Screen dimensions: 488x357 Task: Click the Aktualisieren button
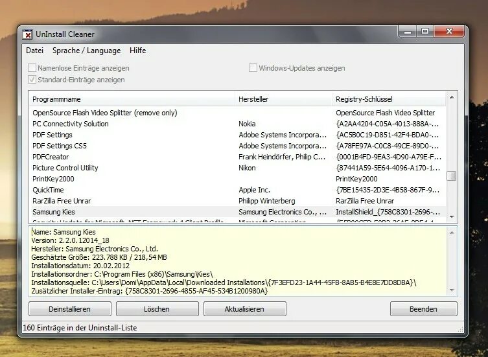[244, 309]
